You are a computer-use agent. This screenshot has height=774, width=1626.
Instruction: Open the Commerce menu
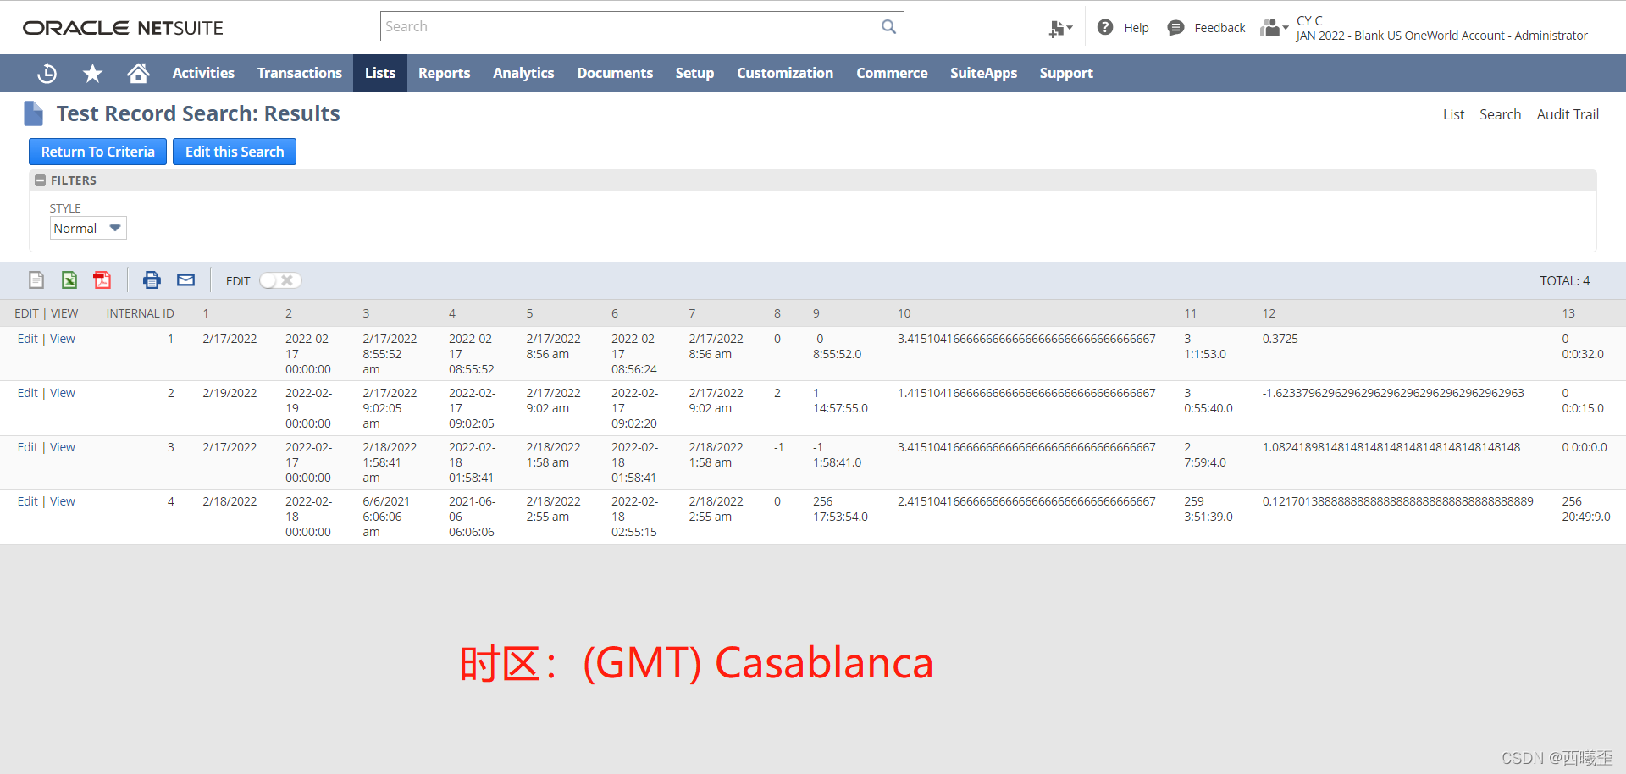(x=892, y=73)
